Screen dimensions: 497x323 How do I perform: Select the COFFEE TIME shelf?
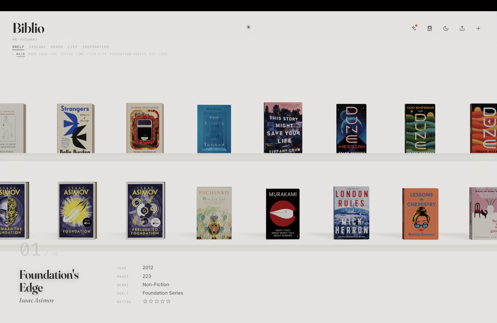click(72, 54)
